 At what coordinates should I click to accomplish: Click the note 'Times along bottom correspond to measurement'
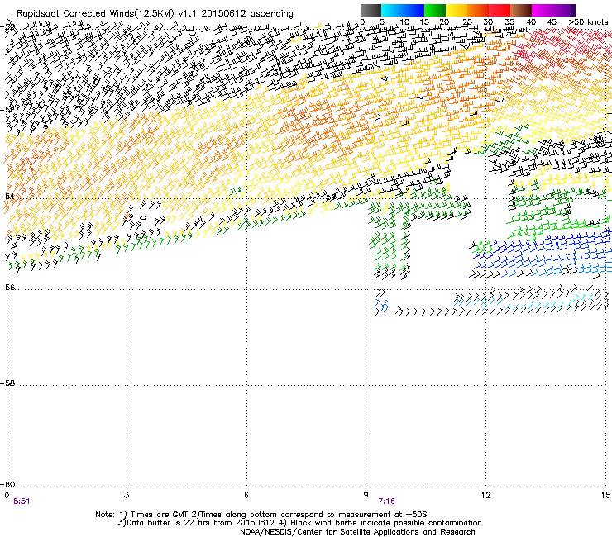[296, 515]
